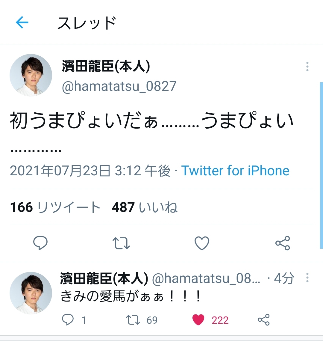Share the reply tweet
This screenshot has width=323, height=348.
[x=263, y=320]
